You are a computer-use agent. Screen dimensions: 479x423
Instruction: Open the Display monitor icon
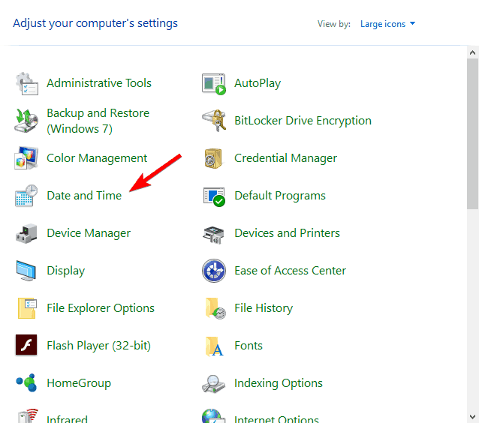(x=26, y=271)
